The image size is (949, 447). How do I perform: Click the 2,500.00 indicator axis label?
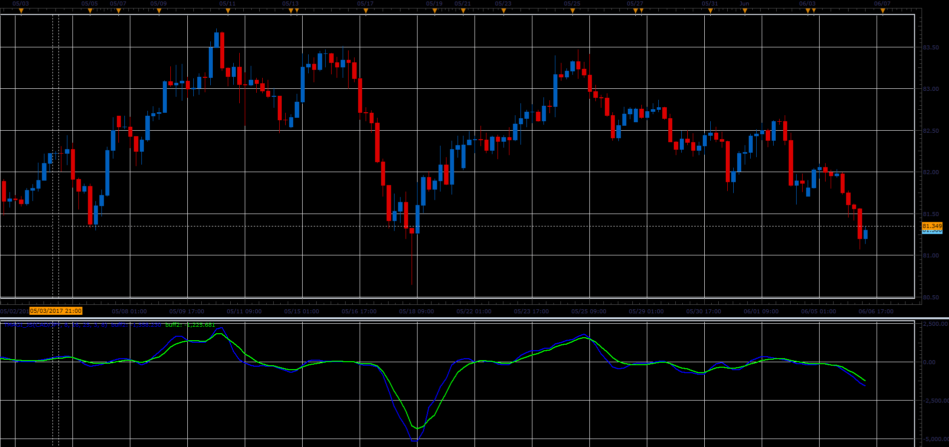[935, 324]
